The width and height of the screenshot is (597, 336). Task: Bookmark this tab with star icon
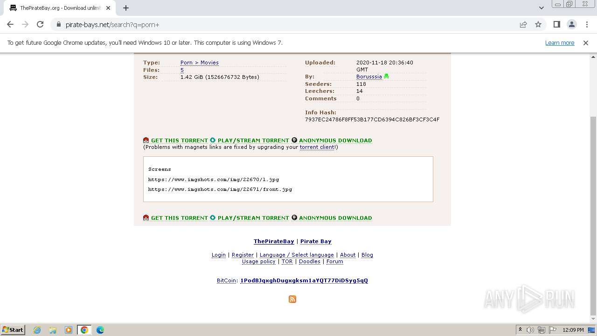[x=538, y=24]
